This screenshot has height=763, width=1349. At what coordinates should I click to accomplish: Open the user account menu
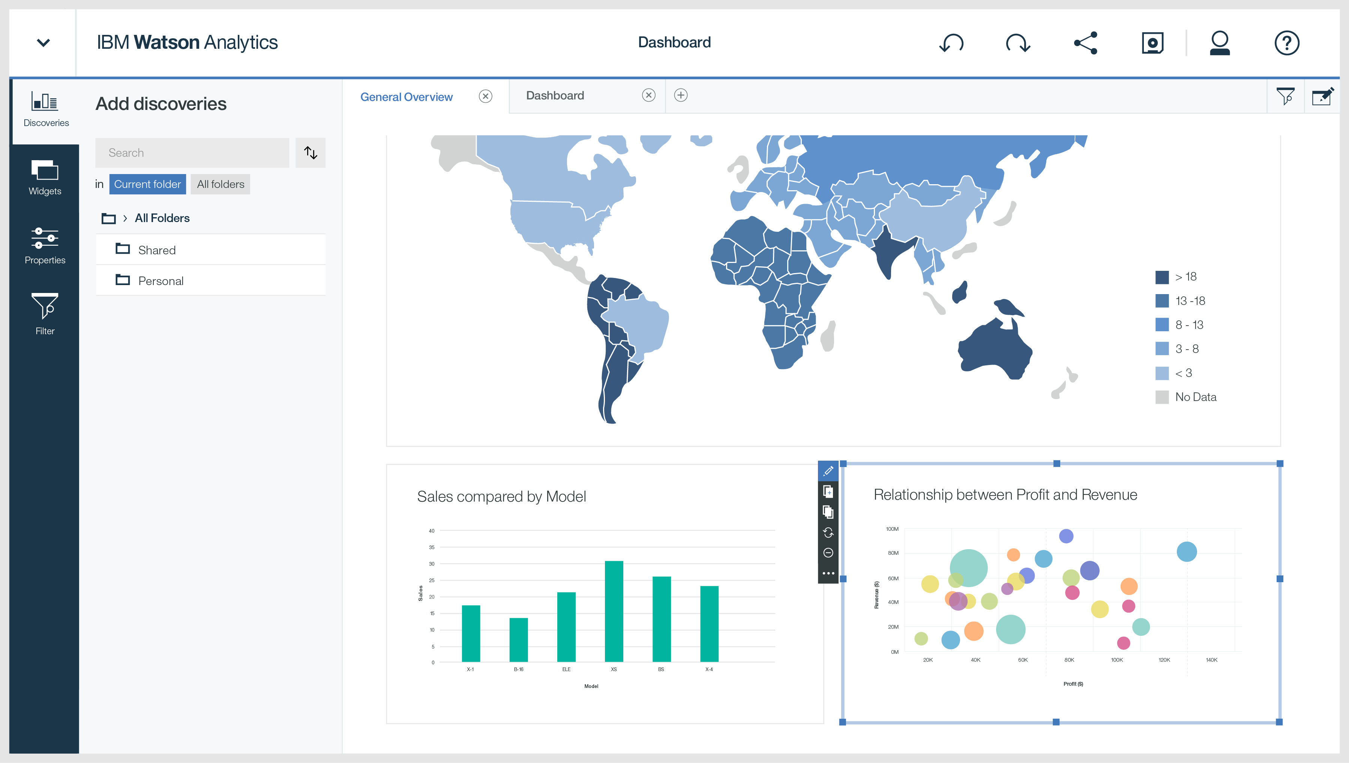click(1220, 42)
